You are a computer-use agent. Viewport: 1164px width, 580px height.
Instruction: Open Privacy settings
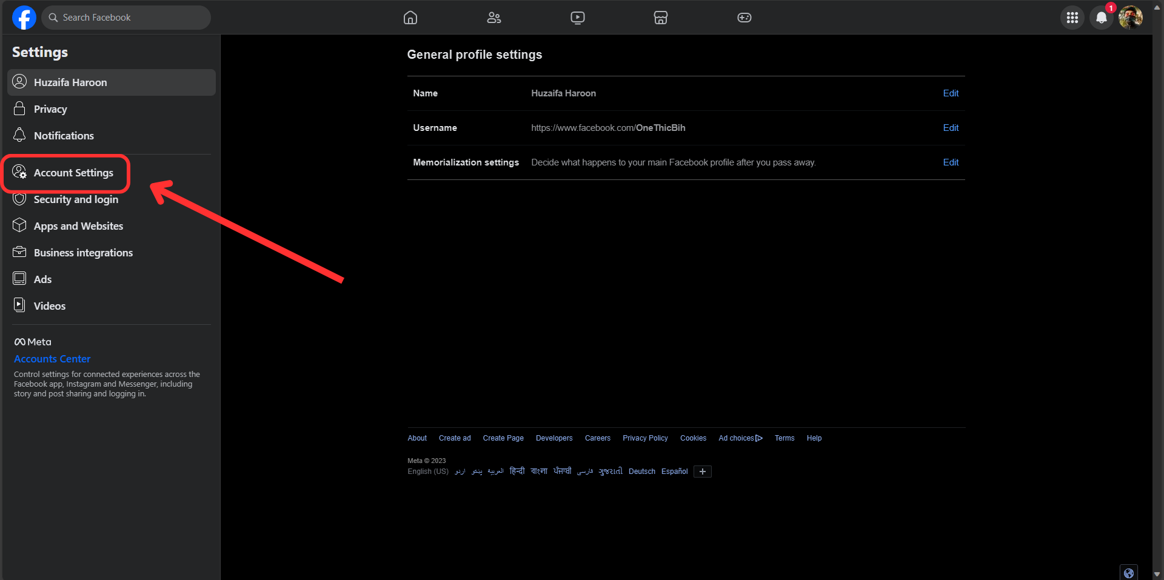[x=112, y=109]
